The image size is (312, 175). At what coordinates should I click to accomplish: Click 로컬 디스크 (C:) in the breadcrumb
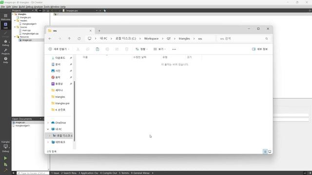126,39
